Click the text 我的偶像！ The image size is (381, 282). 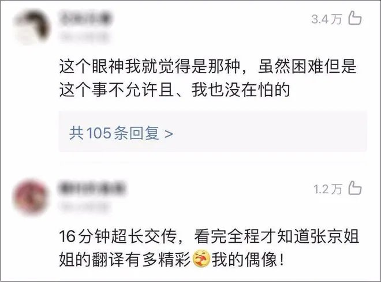[248, 259]
